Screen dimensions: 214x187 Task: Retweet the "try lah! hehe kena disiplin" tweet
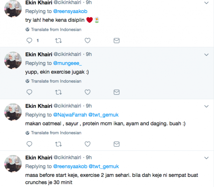(58, 40)
